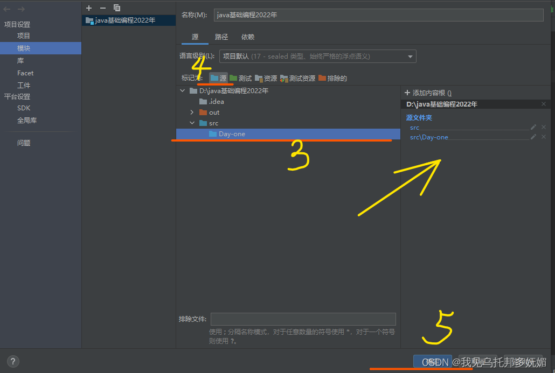
Task: Mark folder as 资源 (Resources)
Action: pyautogui.click(x=266, y=78)
